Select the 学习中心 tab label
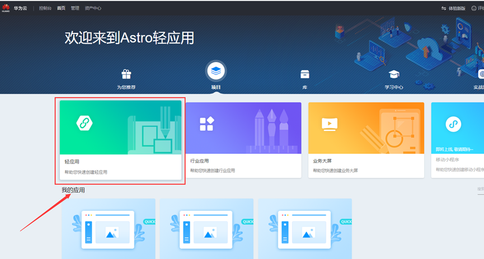484x259 pixels. [394, 87]
